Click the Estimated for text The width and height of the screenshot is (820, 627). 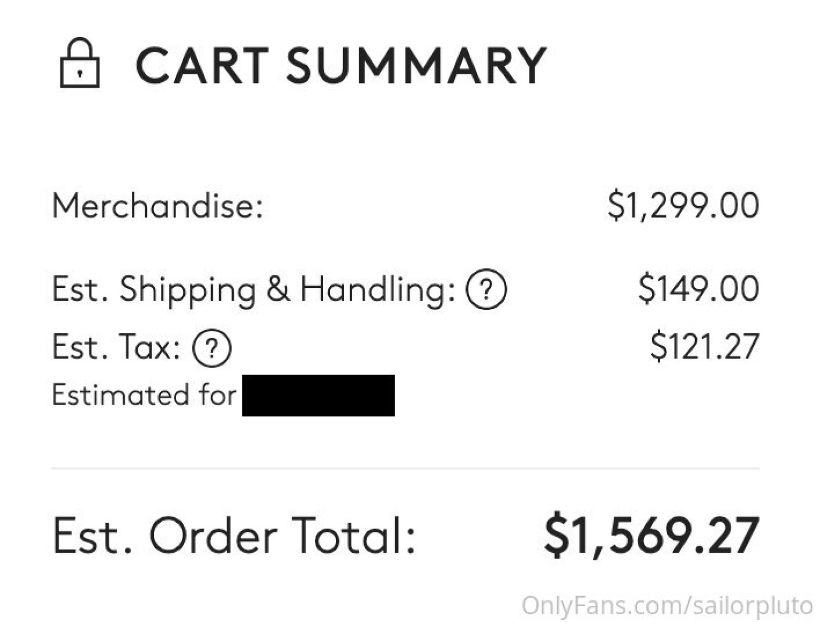pyautogui.click(x=144, y=395)
